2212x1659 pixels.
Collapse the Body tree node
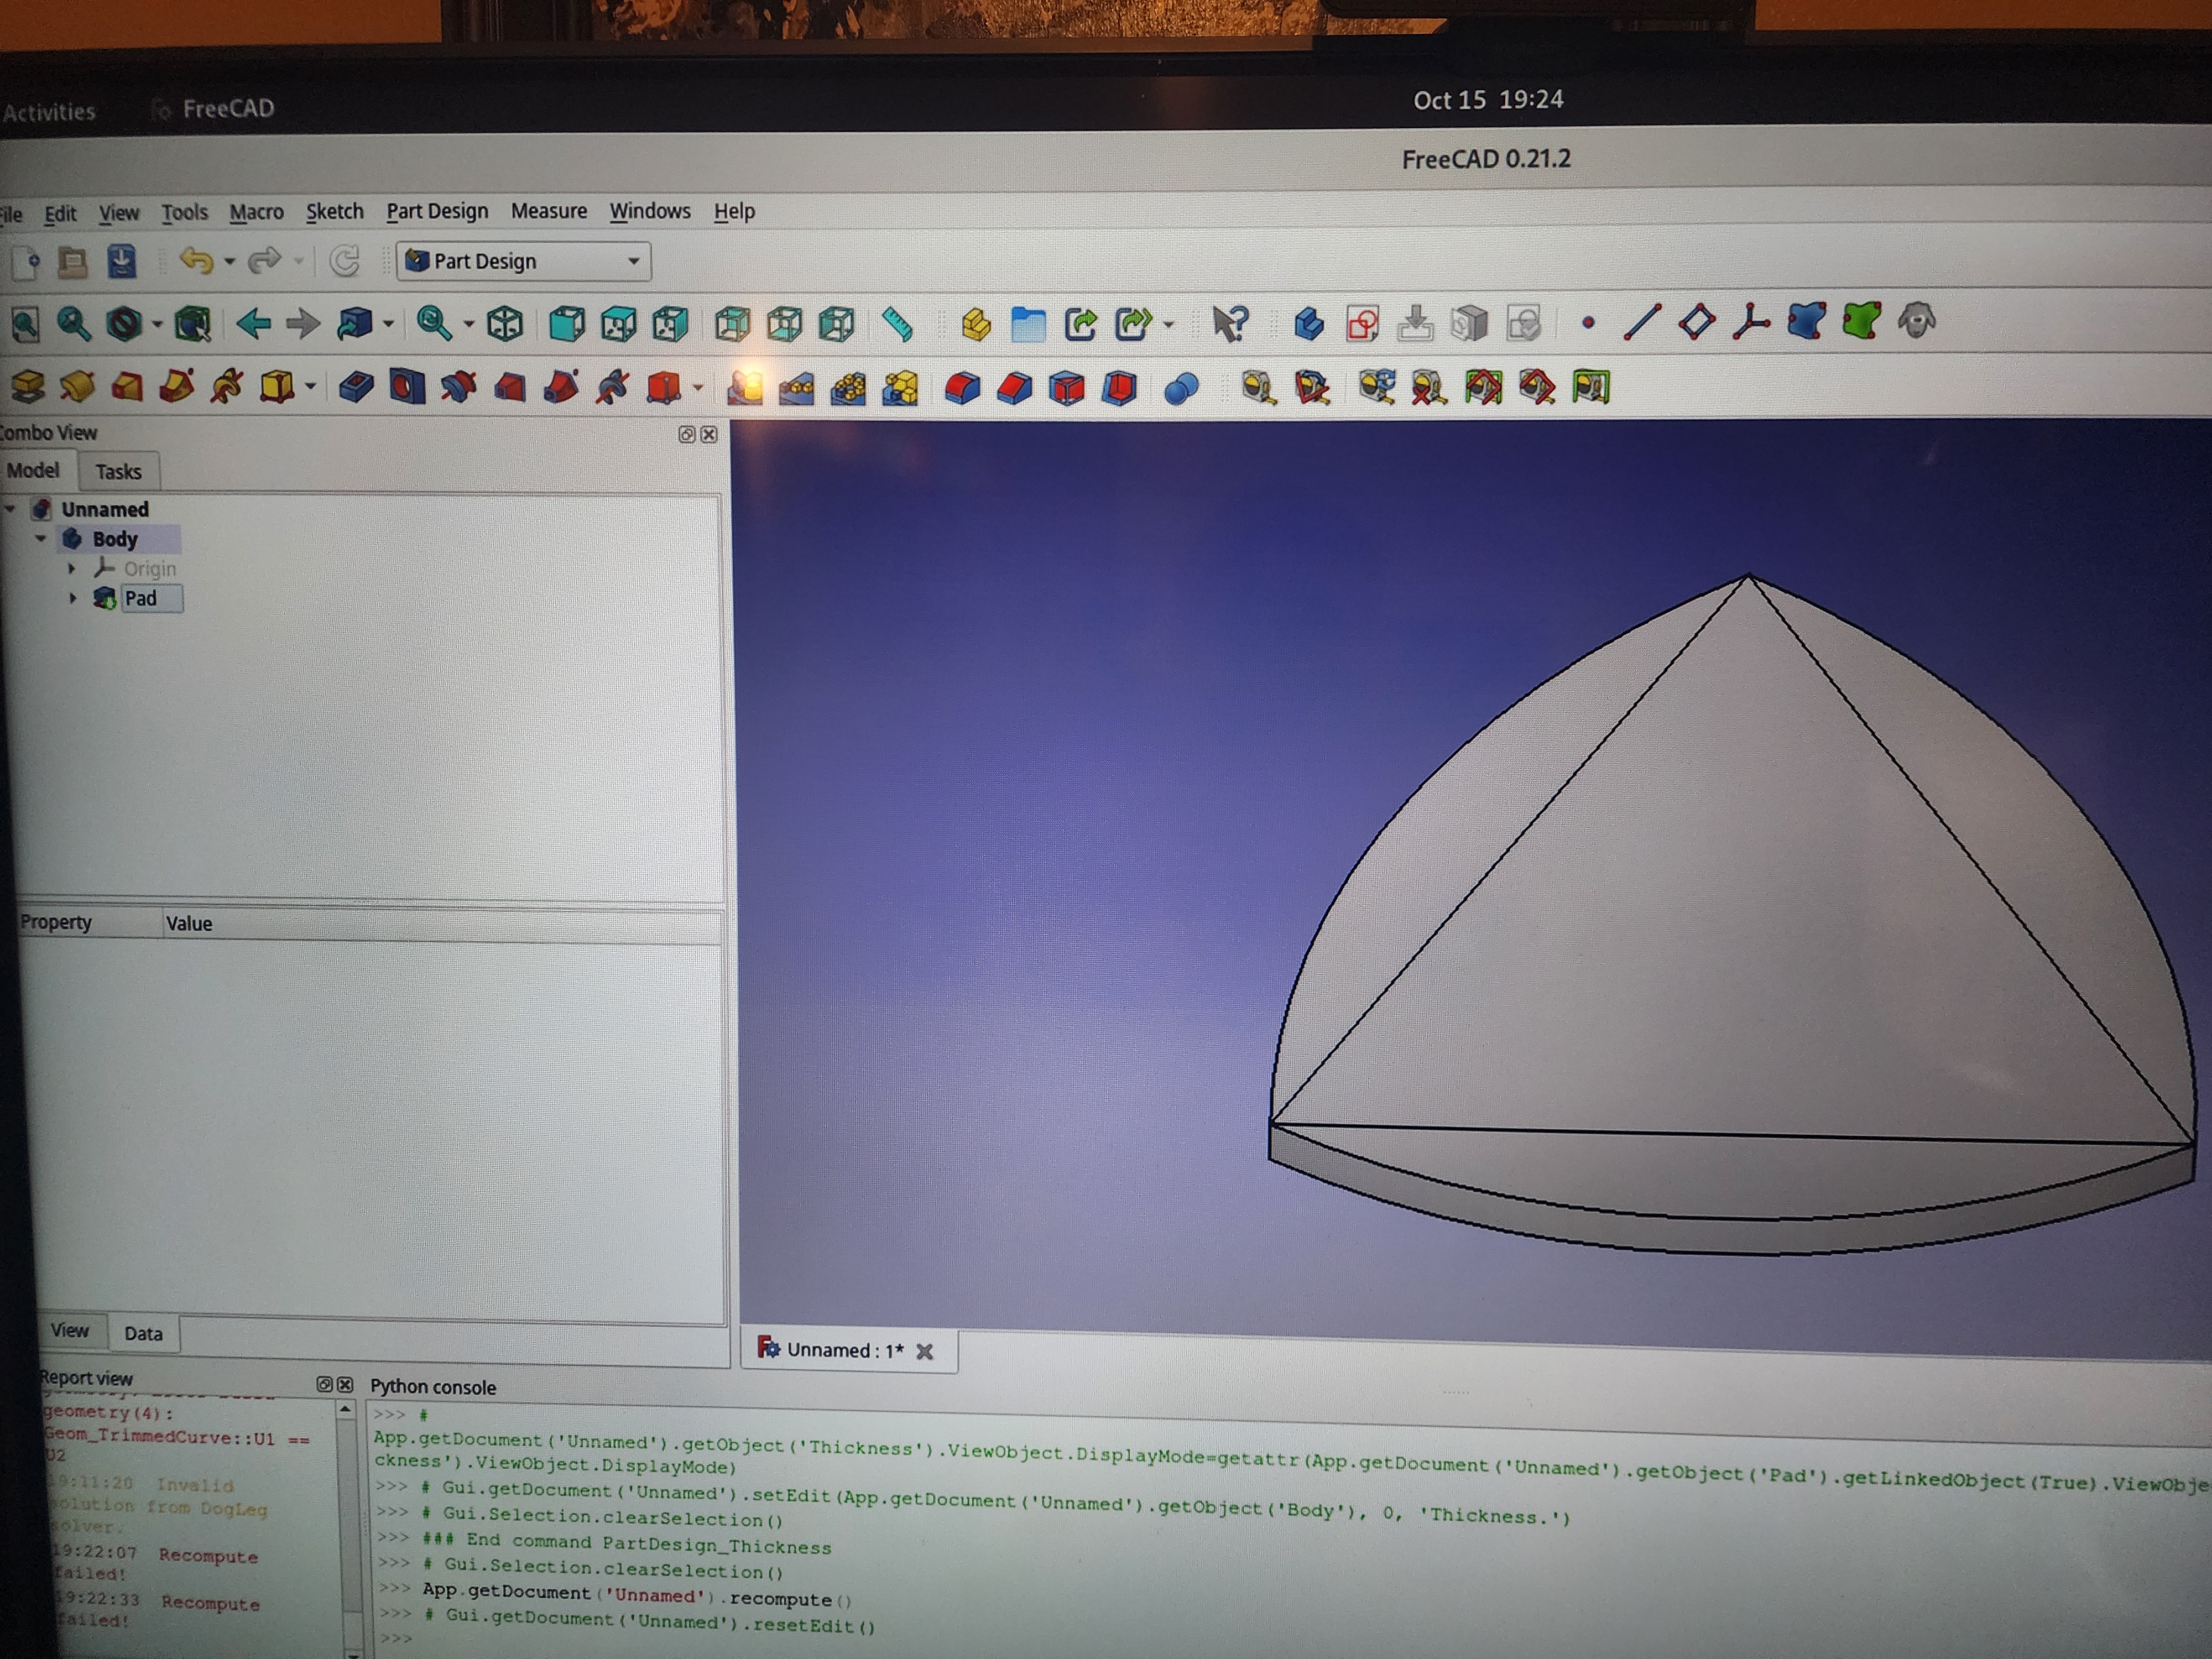(41, 538)
